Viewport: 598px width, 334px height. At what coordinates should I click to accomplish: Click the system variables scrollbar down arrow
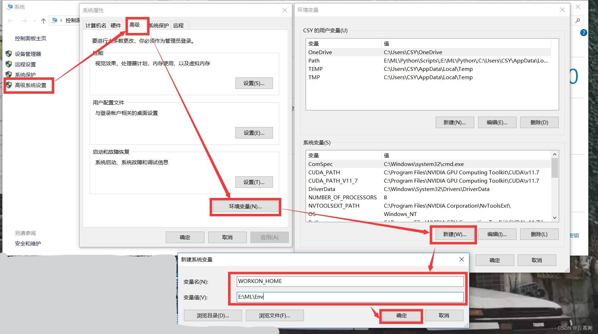pyautogui.click(x=555, y=218)
